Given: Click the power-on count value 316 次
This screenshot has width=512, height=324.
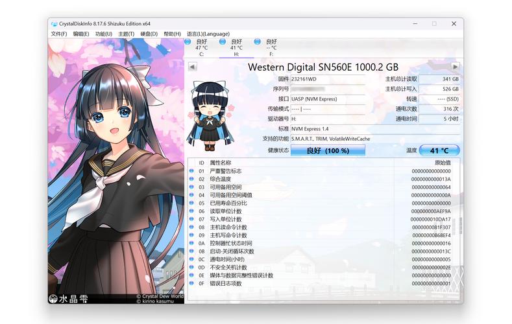Looking at the screenshot, I should [439, 109].
